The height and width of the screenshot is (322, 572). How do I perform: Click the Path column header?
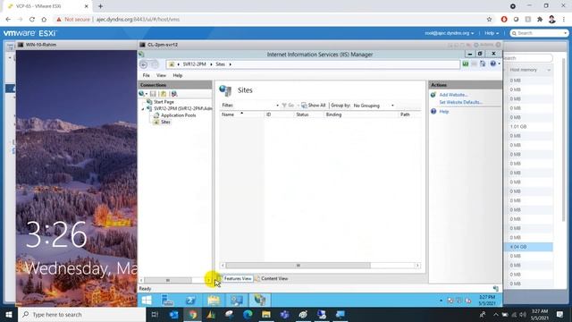coord(409,114)
